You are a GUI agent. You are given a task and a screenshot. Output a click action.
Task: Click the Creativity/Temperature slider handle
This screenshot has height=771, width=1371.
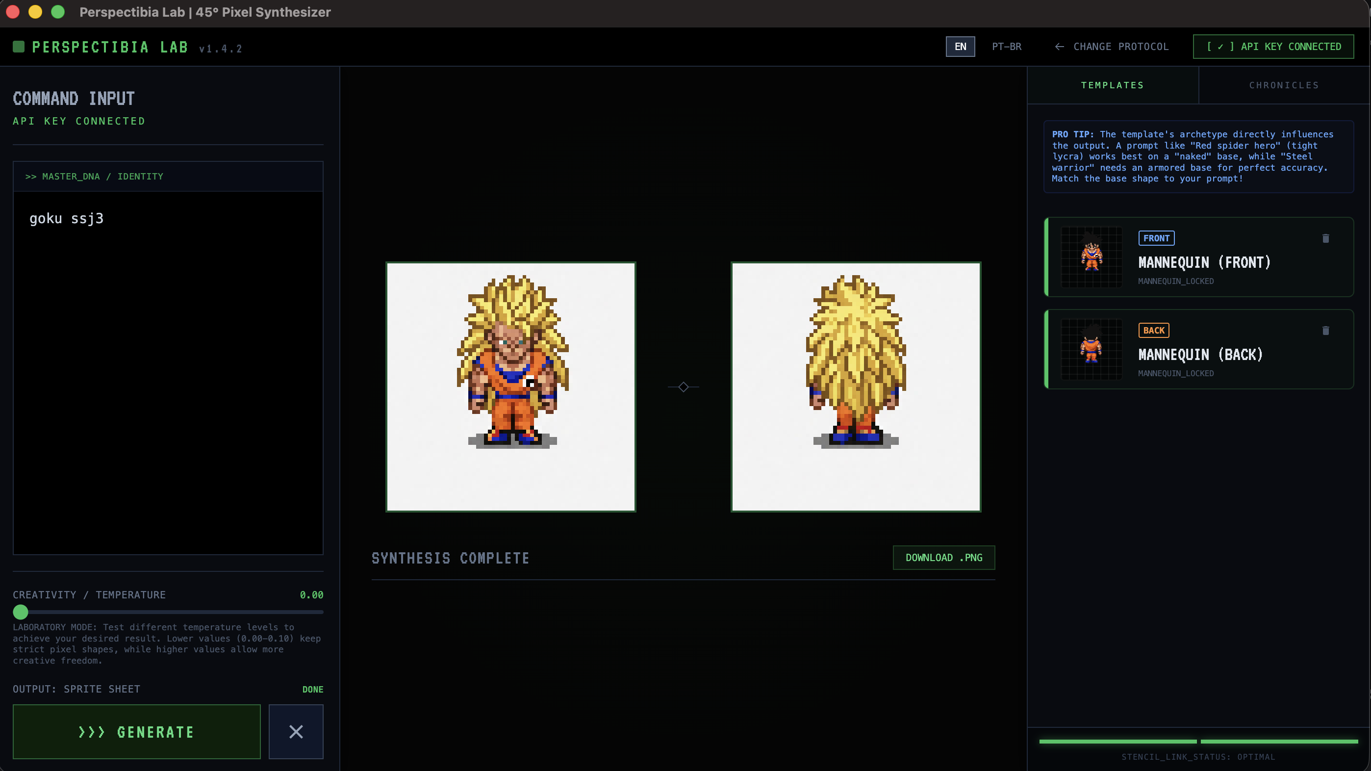click(x=20, y=612)
